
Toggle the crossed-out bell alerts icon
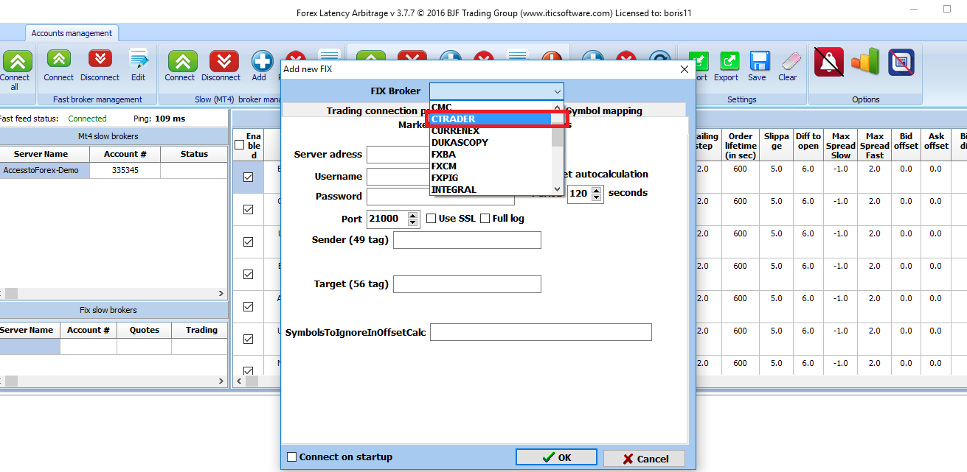point(829,62)
